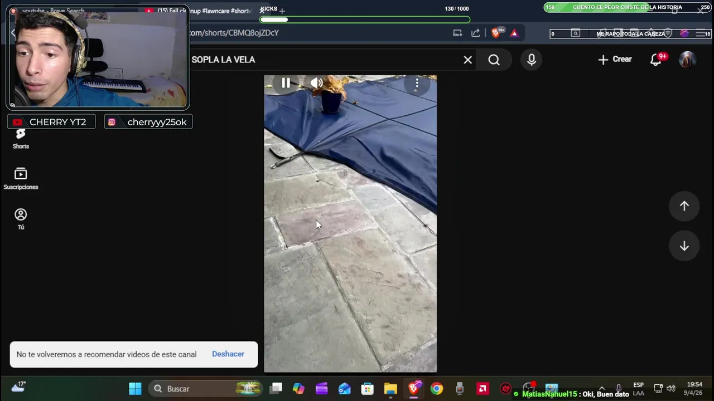Screen dimensions: 714x401
Task: Click Deshacer in the notification toast
Action: pyautogui.click(x=228, y=354)
